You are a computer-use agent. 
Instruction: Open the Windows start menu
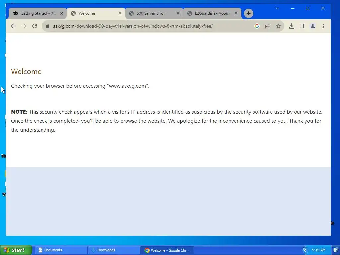16,250
